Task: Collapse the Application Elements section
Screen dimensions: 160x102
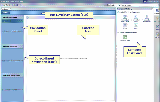Action: (118, 32)
